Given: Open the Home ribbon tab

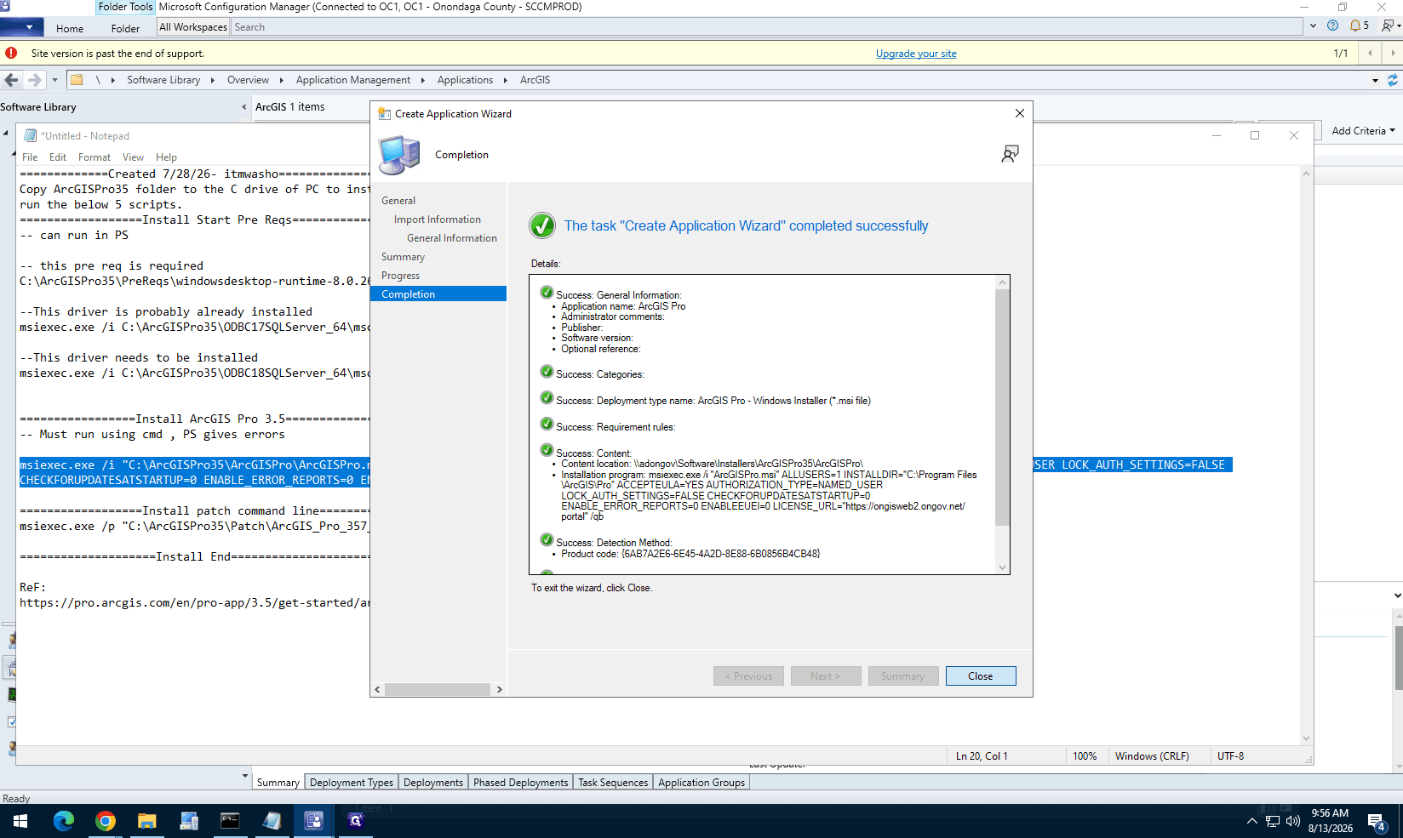Looking at the screenshot, I should click(70, 28).
